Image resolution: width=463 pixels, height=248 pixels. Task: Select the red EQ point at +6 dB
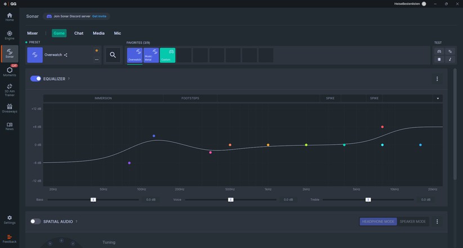[383, 127]
